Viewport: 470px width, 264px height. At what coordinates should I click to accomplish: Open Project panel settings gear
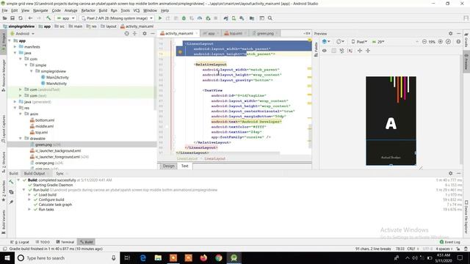[x=145, y=34]
